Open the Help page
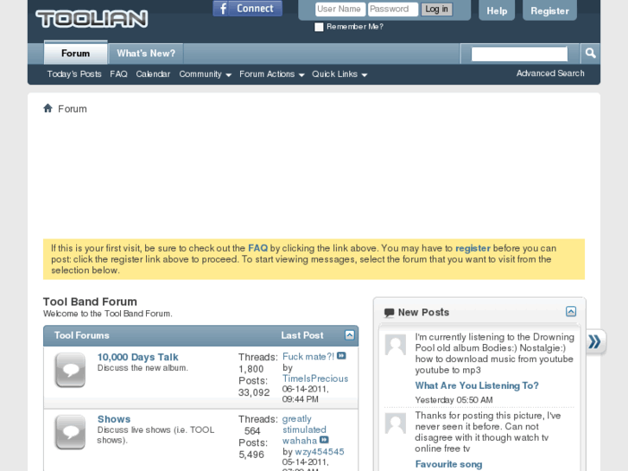The image size is (628, 471). point(497,11)
